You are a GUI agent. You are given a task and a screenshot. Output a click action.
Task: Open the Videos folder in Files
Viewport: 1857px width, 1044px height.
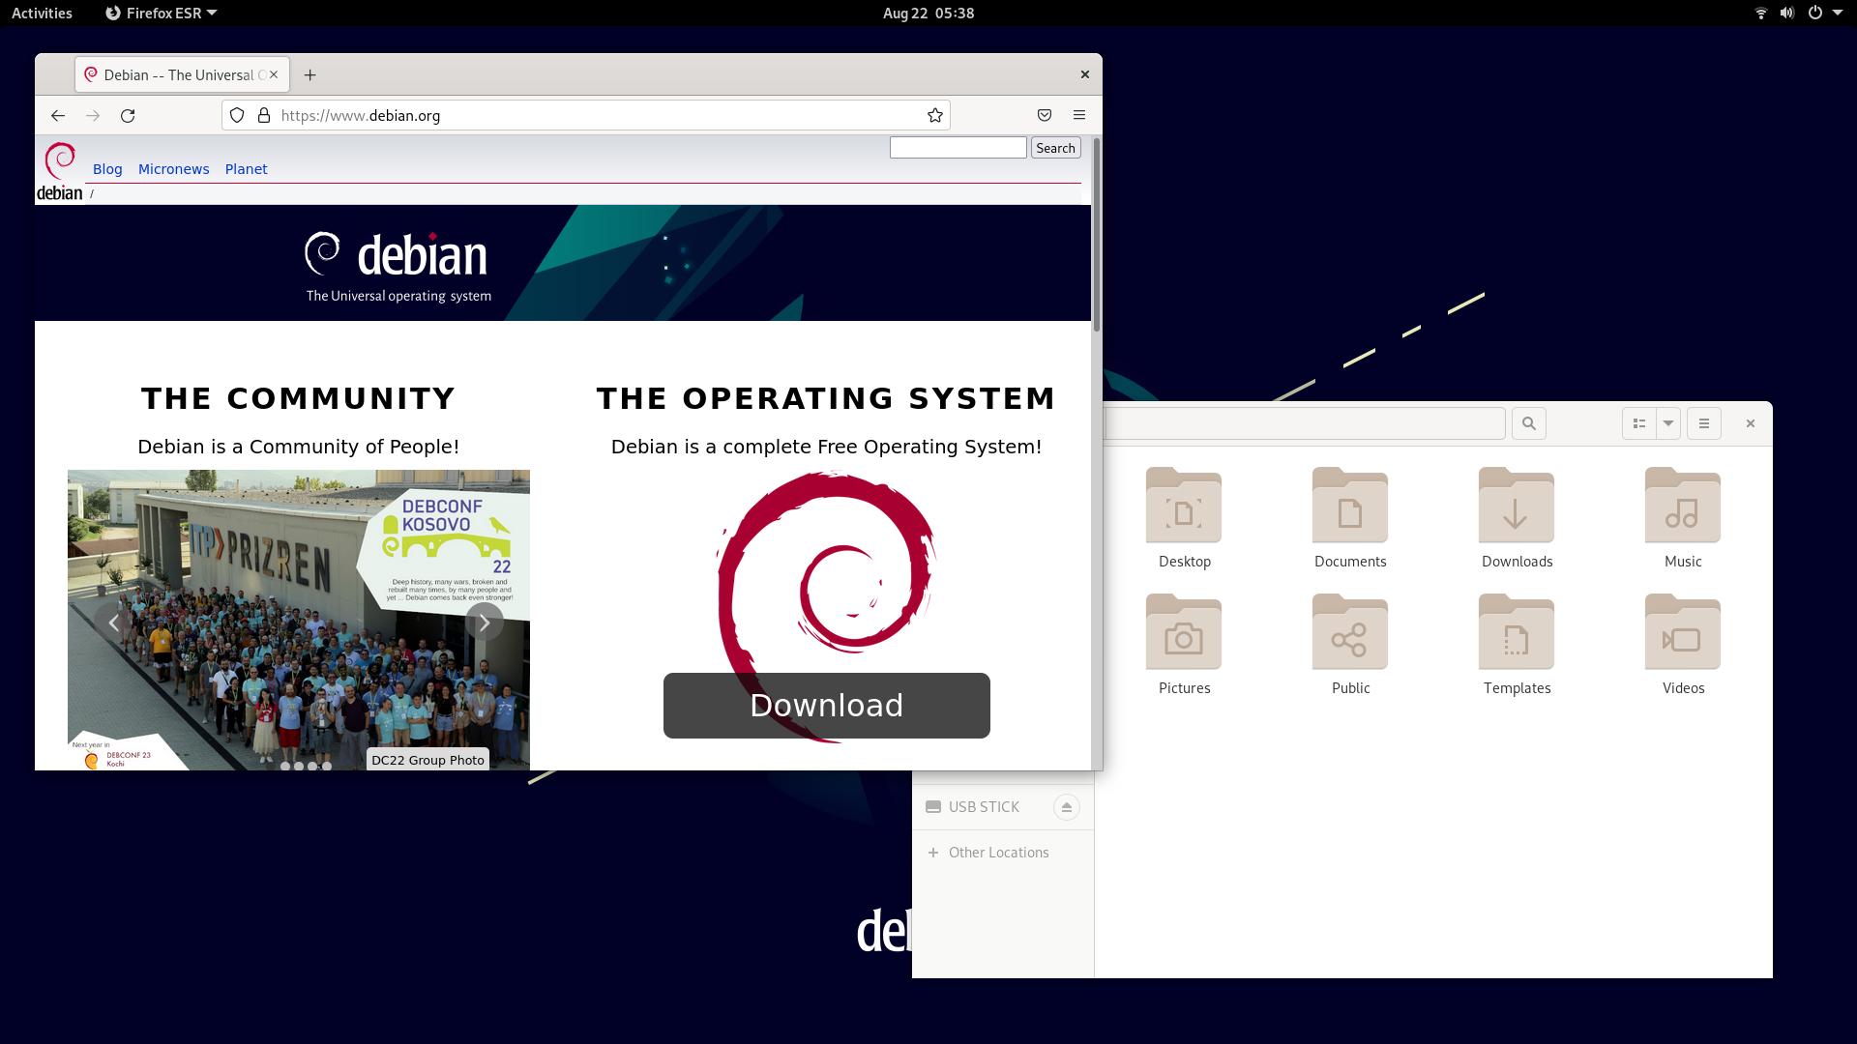pos(1683,645)
